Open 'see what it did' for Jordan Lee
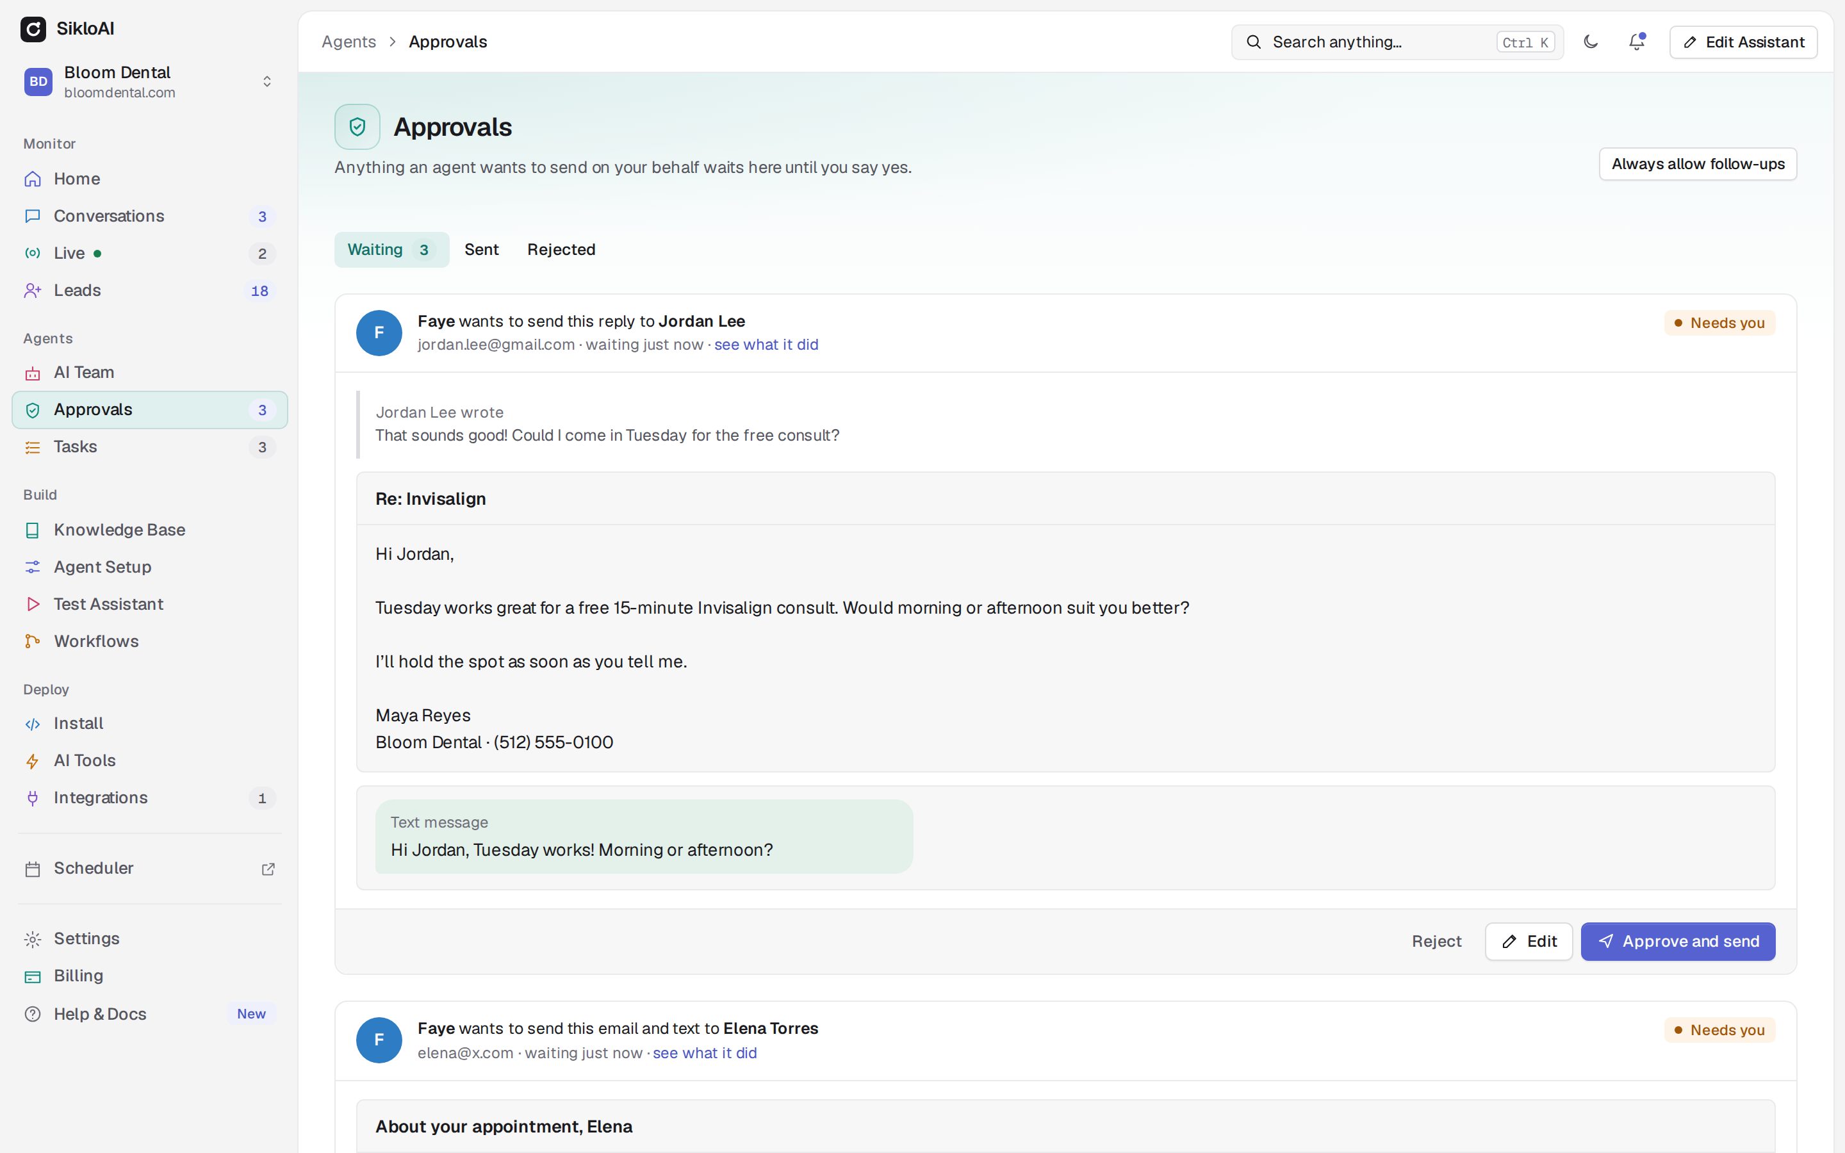This screenshot has height=1153, width=1845. click(x=766, y=345)
